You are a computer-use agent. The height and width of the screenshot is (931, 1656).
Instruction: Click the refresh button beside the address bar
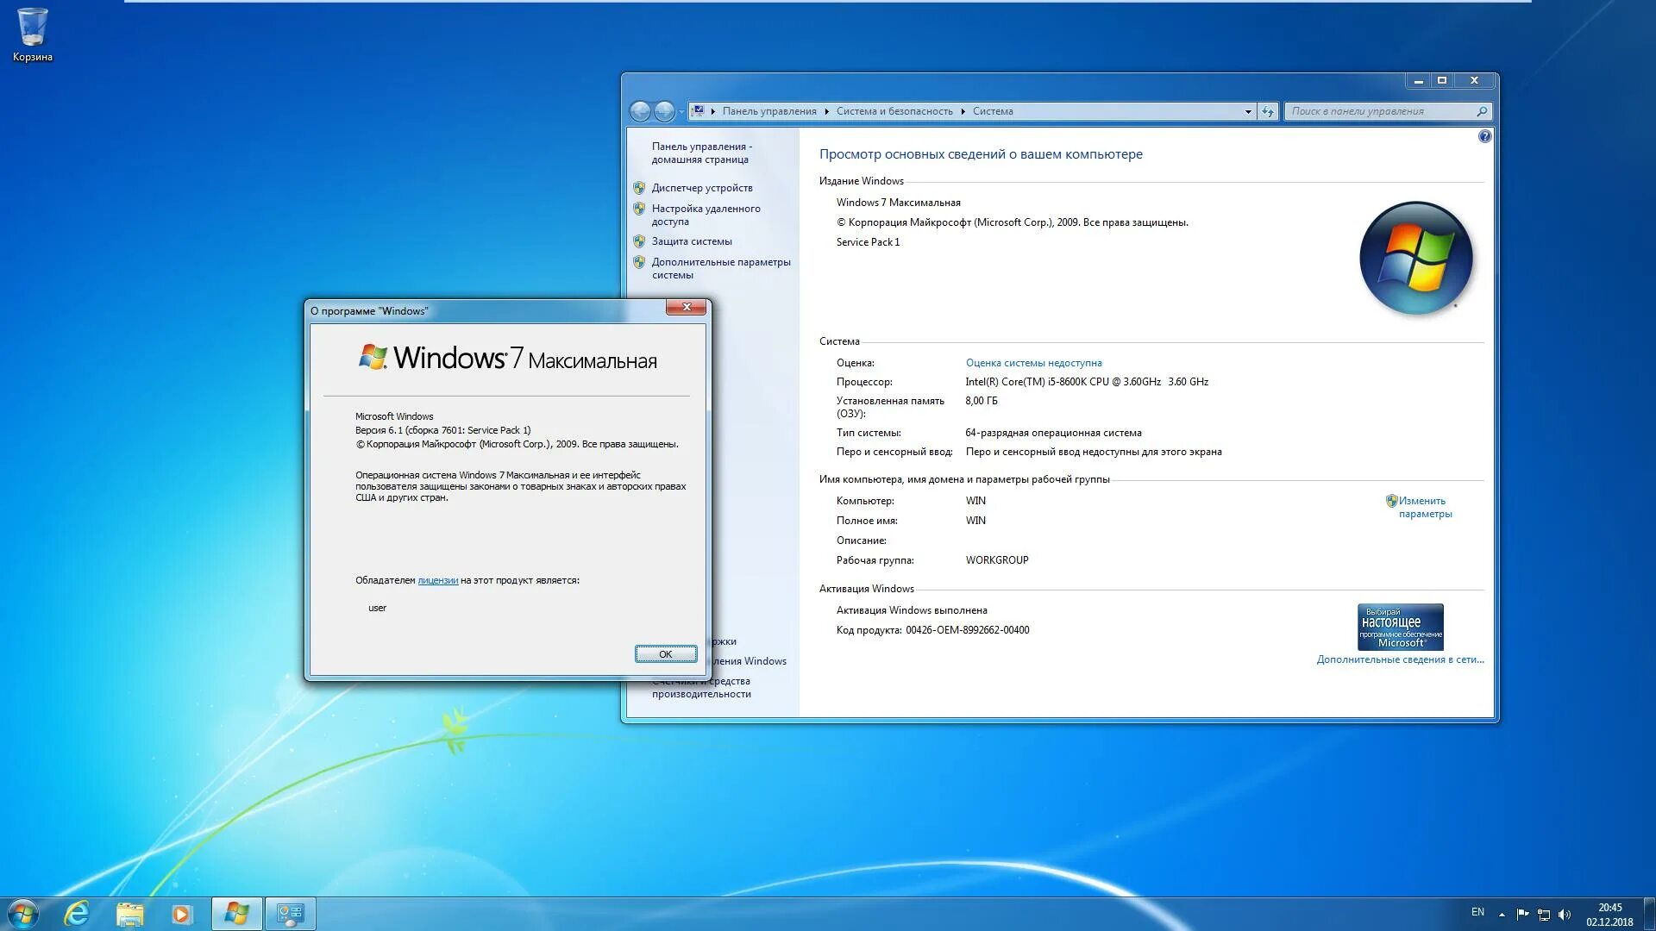[x=1267, y=111]
